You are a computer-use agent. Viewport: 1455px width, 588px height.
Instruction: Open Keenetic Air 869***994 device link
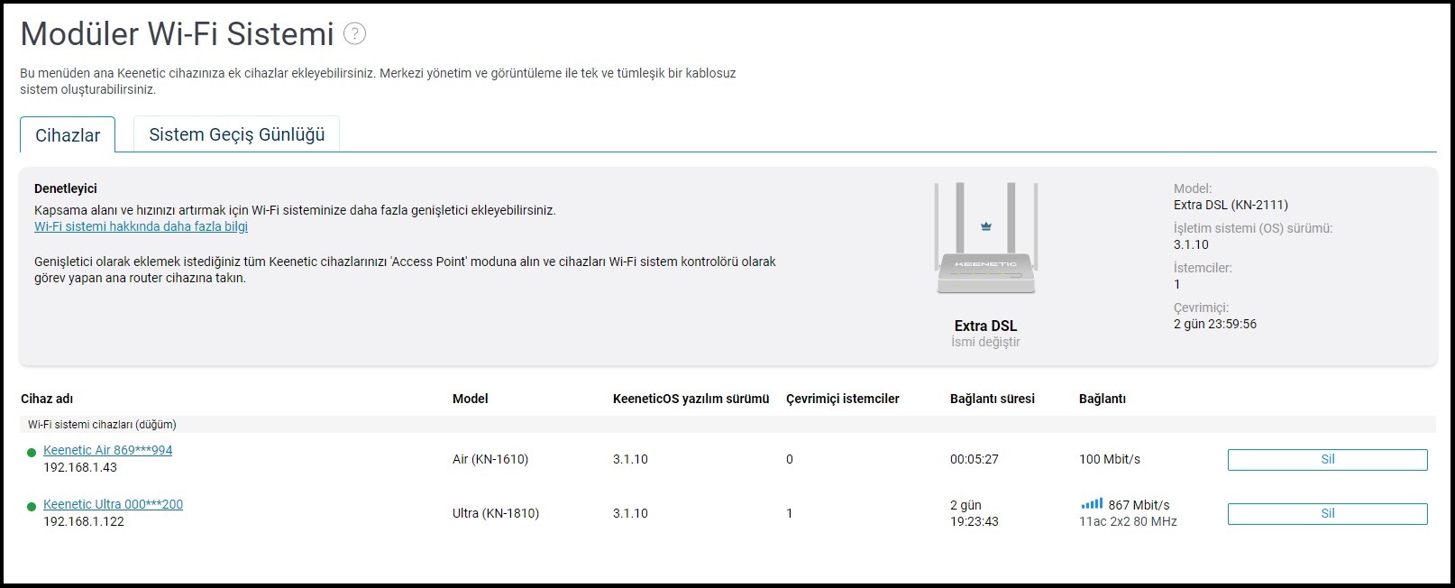coord(107,450)
